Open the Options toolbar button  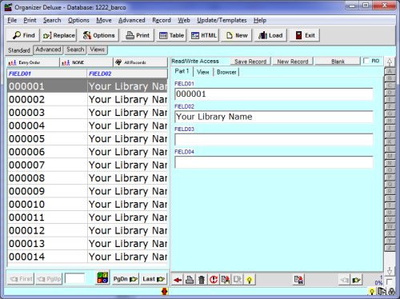click(x=98, y=35)
